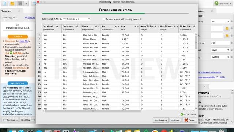Screen dimensions: 234x132
Task: Click Next Step in Tutorials panel
Action: (28, 120)
